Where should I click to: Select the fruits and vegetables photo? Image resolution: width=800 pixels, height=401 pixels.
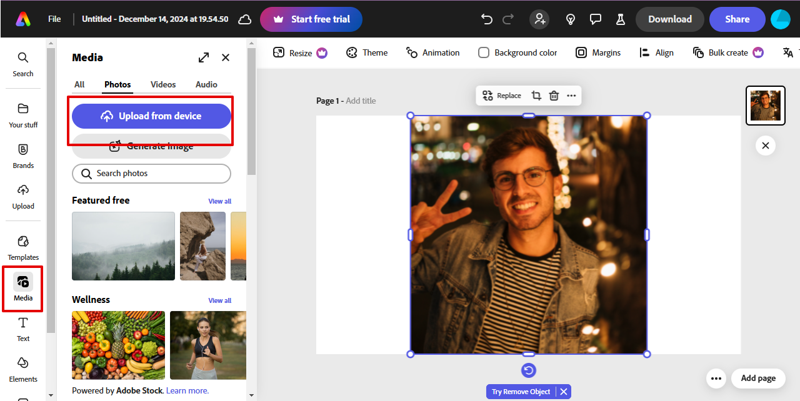(118, 345)
